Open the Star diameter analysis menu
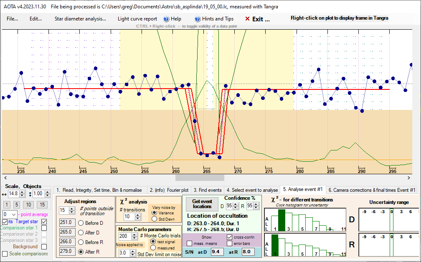This screenshot has height=262, width=421. (80, 19)
